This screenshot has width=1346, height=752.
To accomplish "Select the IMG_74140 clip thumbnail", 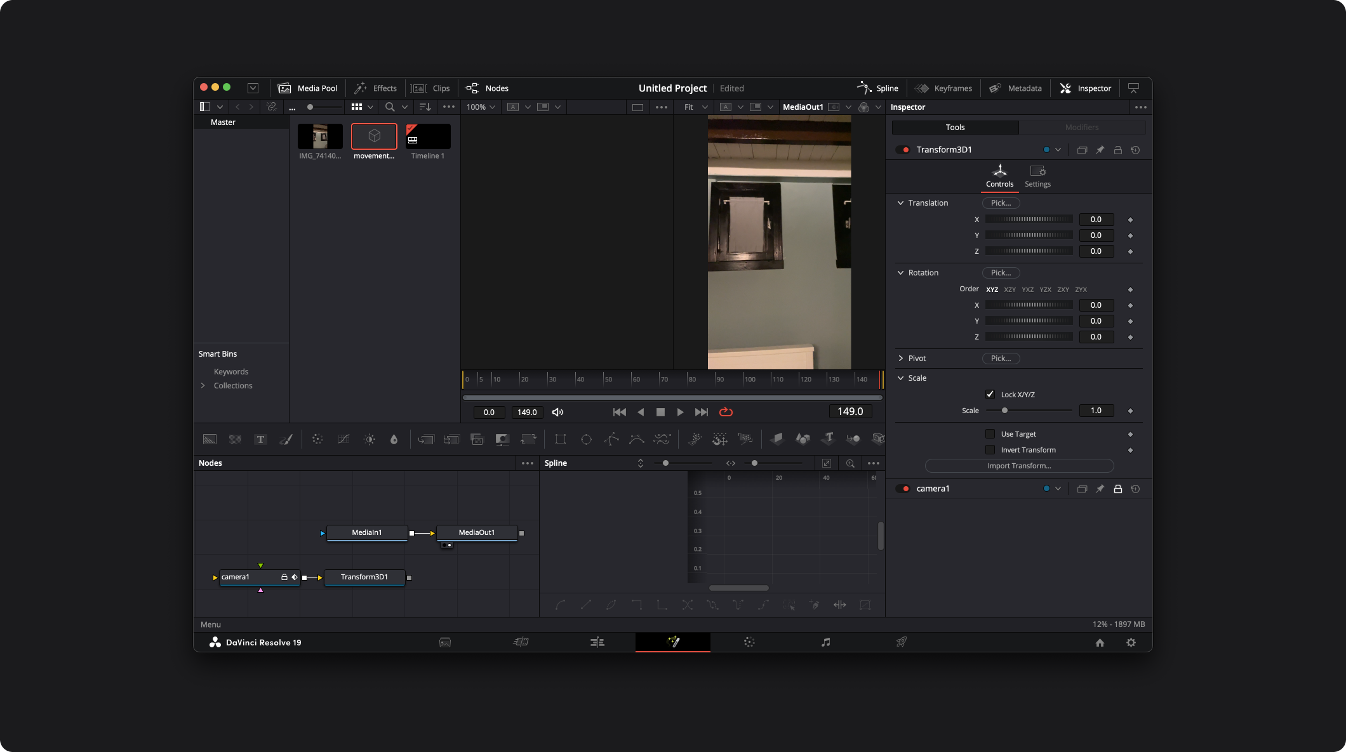I will pyautogui.click(x=320, y=136).
